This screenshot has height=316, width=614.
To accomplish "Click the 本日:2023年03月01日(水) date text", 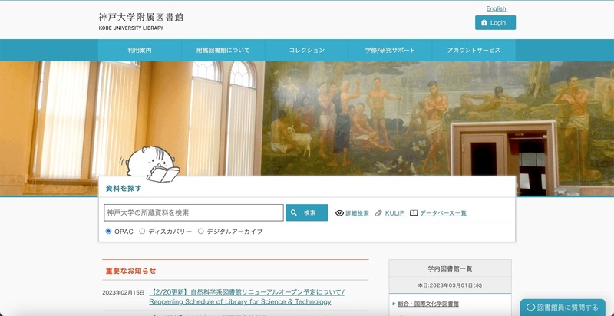I will [451, 285].
